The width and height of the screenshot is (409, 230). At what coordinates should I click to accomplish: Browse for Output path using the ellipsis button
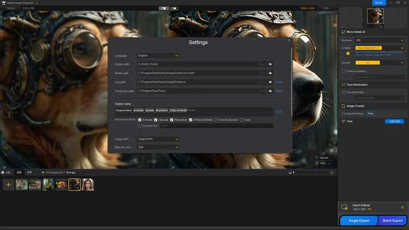coord(263,64)
